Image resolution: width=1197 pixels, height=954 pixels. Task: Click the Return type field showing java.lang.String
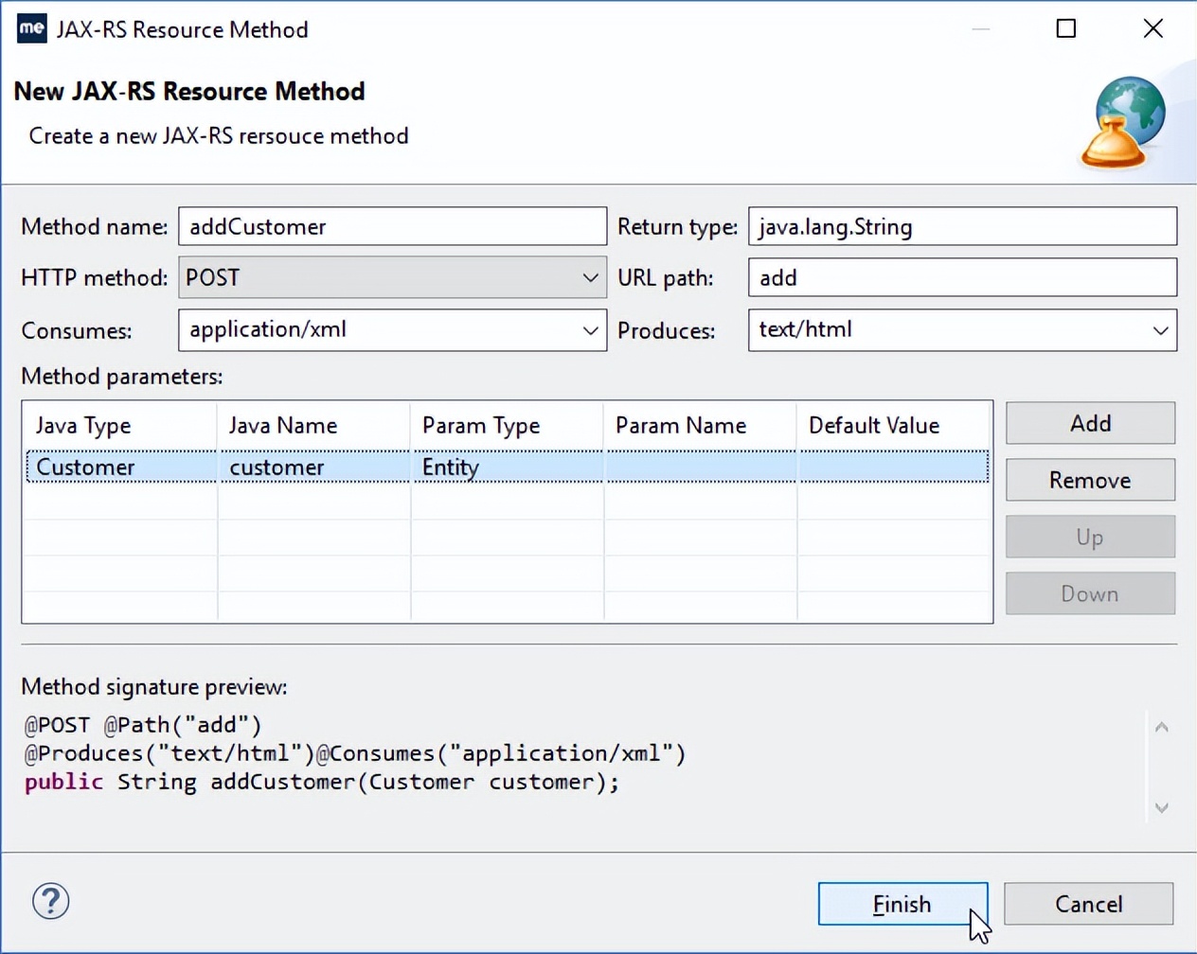click(962, 226)
